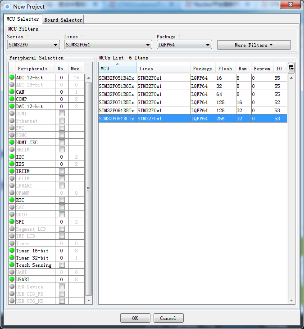The width and height of the screenshot is (304, 329).
Task: Click MCU list scrollbar up arrow
Action: coord(291,78)
